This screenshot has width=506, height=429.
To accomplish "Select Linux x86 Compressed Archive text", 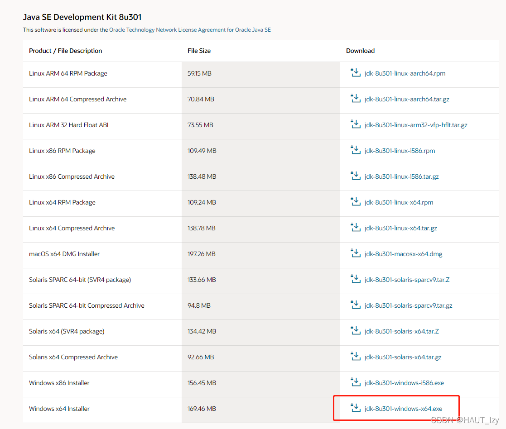I will 72,176.
